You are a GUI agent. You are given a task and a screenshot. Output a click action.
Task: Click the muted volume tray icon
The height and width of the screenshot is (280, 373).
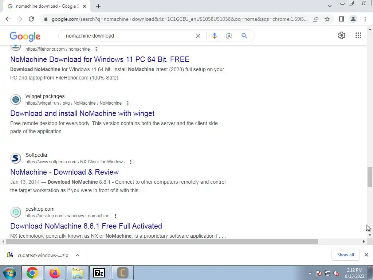pyautogui.click(x=336, y=273)
